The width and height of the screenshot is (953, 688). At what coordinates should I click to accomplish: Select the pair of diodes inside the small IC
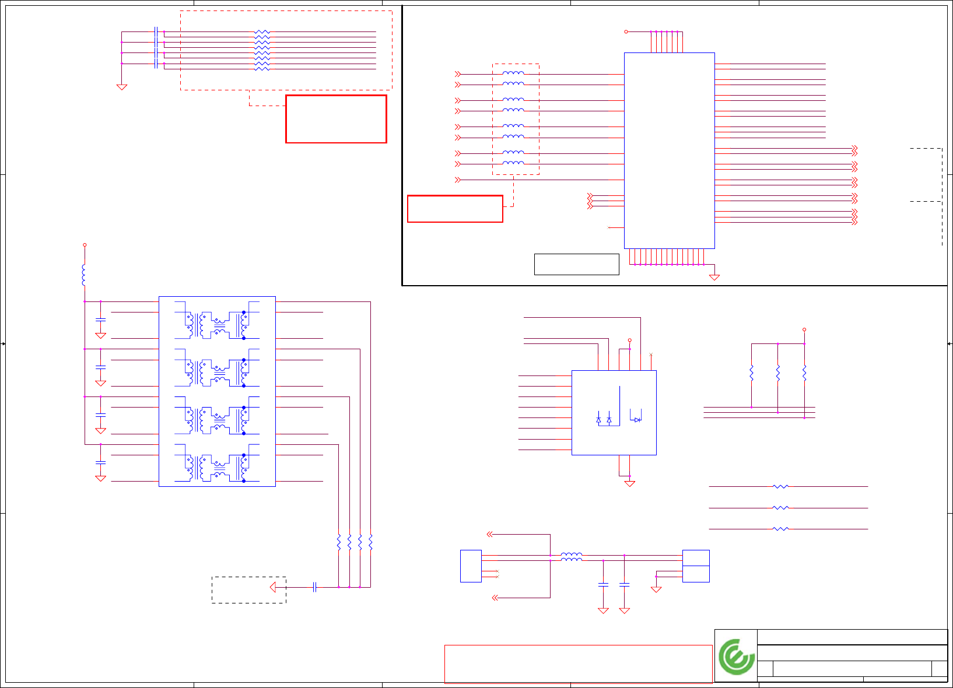pyautogui.click(x=604, y=419)
